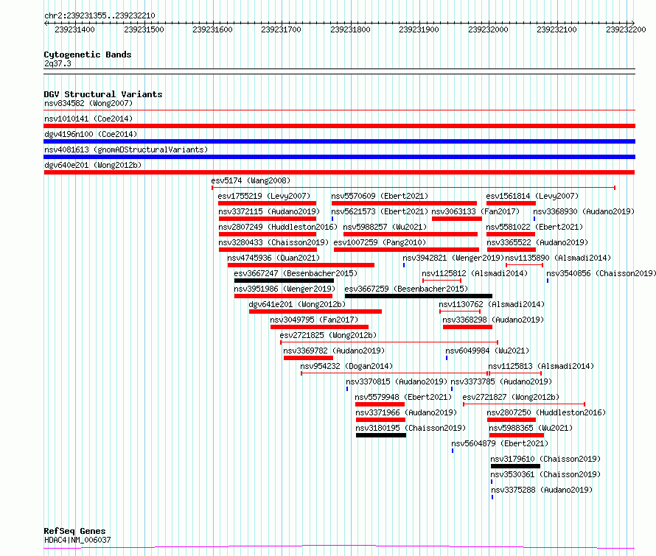Click ruler position 239232000
This screenshot has height=556, width=656.
click(x=488, y=29)
